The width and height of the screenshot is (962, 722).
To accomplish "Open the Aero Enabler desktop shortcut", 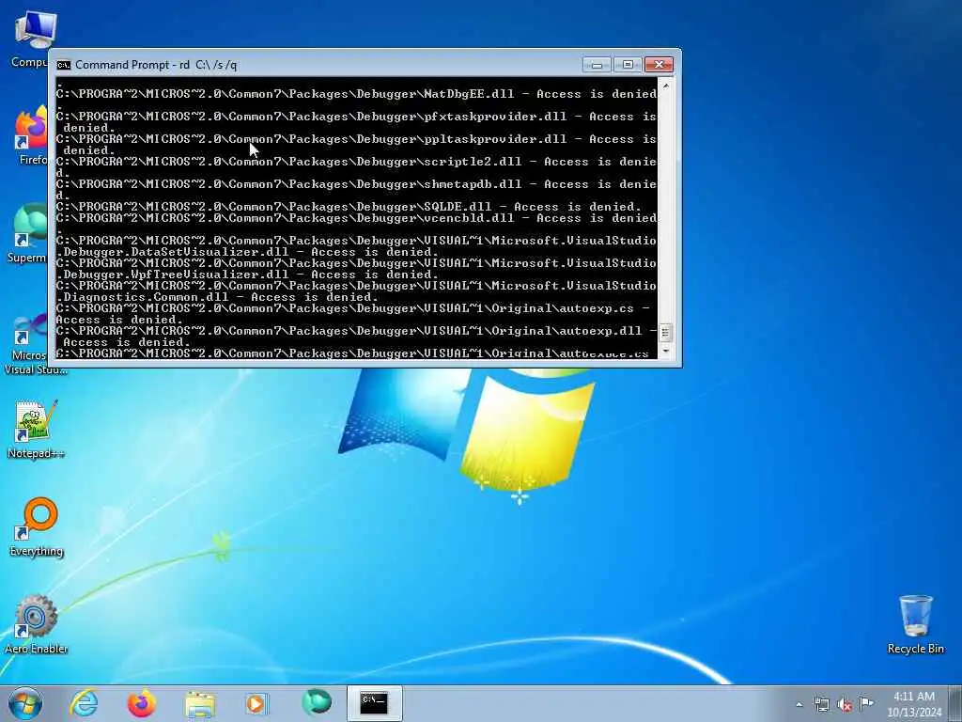I will click(36, 624).
